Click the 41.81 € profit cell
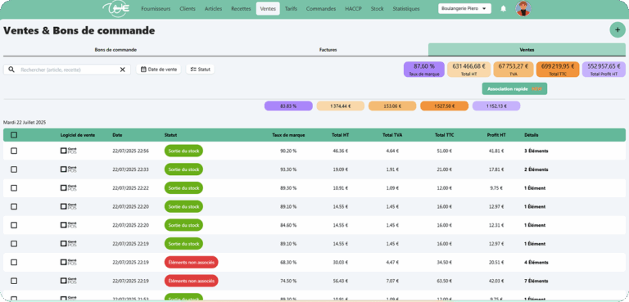629x302 pixels. 496,151
